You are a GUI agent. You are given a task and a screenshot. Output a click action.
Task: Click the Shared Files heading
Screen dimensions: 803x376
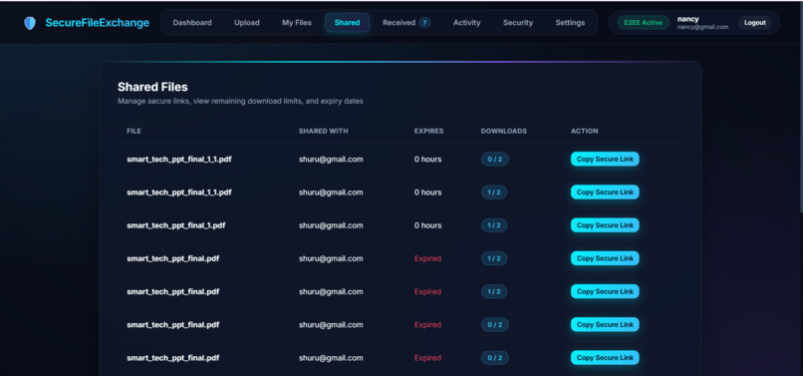click(152, 87)
